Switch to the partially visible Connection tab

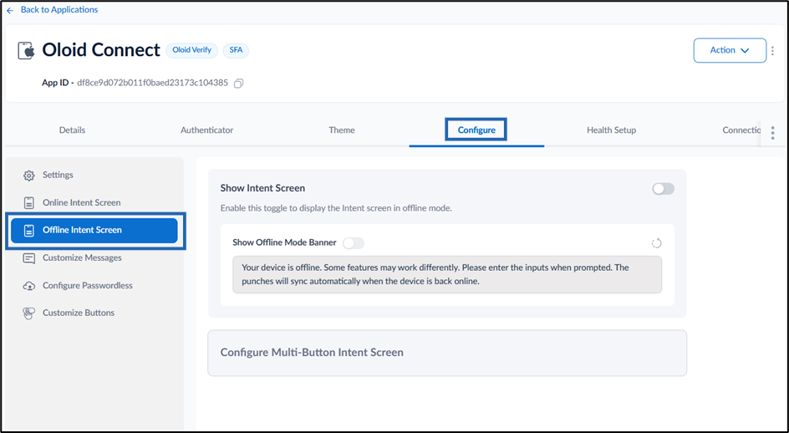741,130
